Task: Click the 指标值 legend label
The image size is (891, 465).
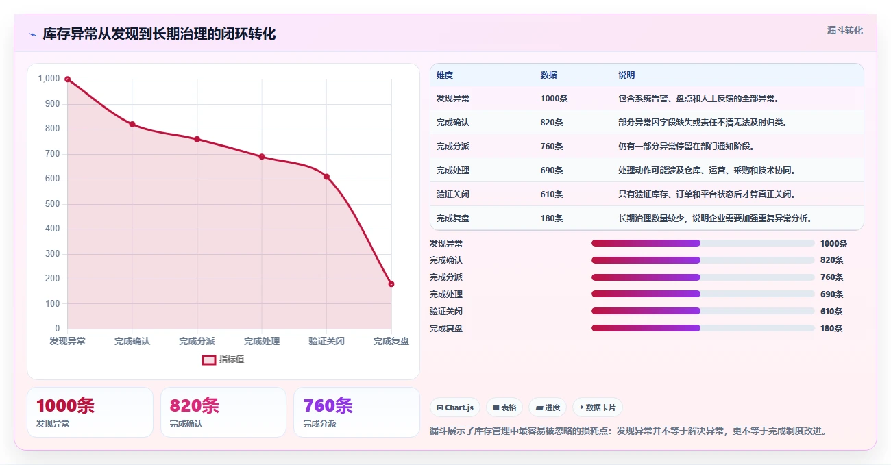Action: [232, 360]
